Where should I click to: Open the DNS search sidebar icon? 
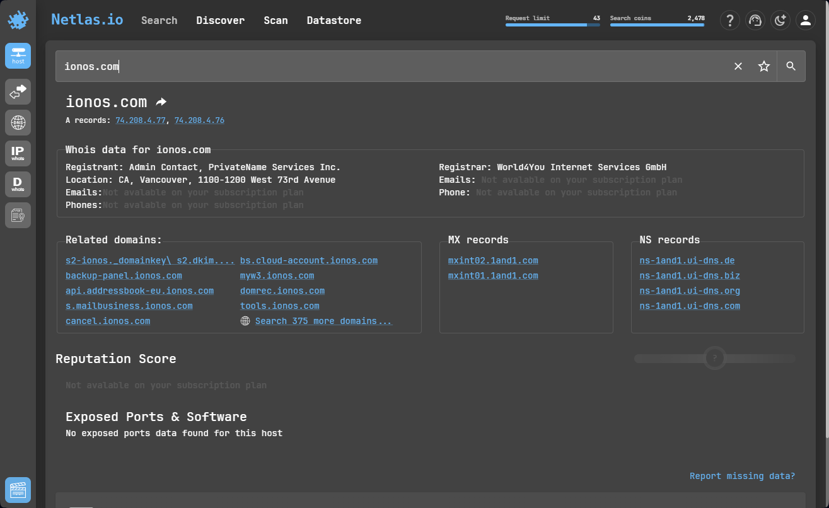[x=18, y=122]
